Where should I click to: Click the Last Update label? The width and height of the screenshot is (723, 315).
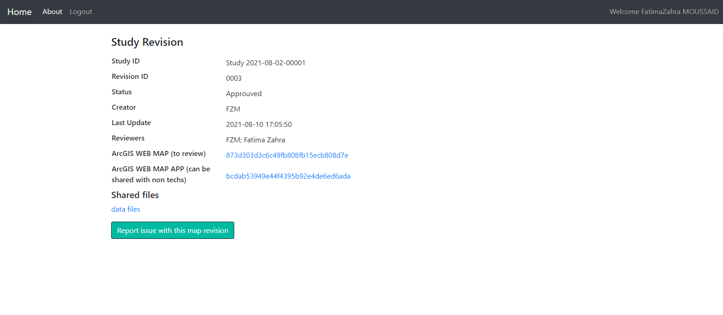pyautogui.click(x=131, y=122)
